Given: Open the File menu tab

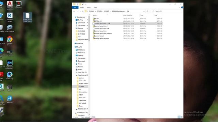Looking at the screenshot, I should pos(75,7).
